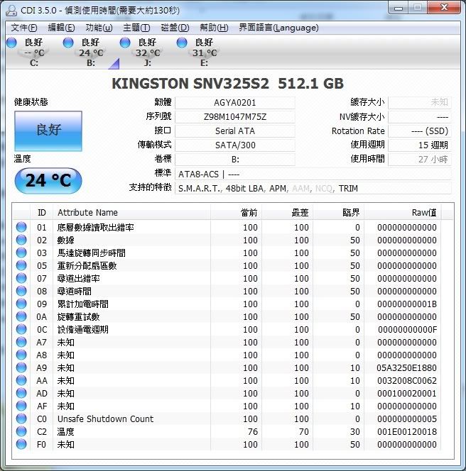Click status orb for attribute 02
The height and width of the screenshot is (471, 466).
pos(21,240)
